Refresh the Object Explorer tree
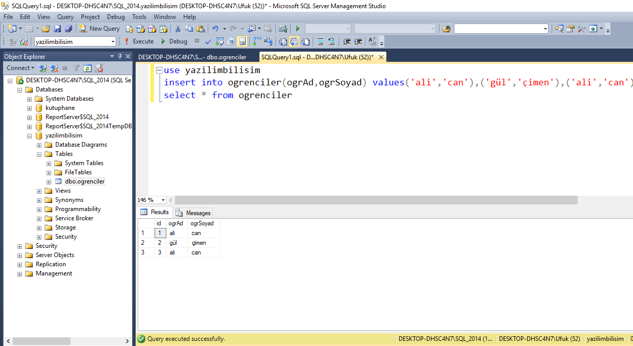This screenshot has height=346, width=633. (88, 68)
